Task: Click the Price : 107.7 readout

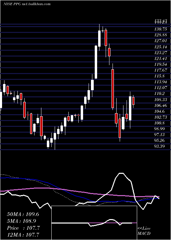Action: [x=23, y=228]
